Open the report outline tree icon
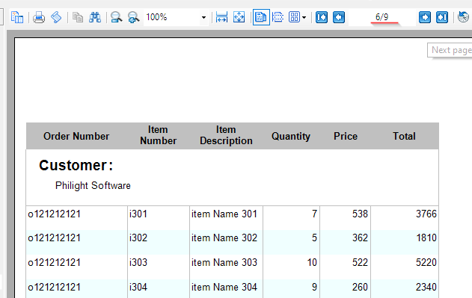This screenshot has height=298, width=472. click(x=17, y=17)
